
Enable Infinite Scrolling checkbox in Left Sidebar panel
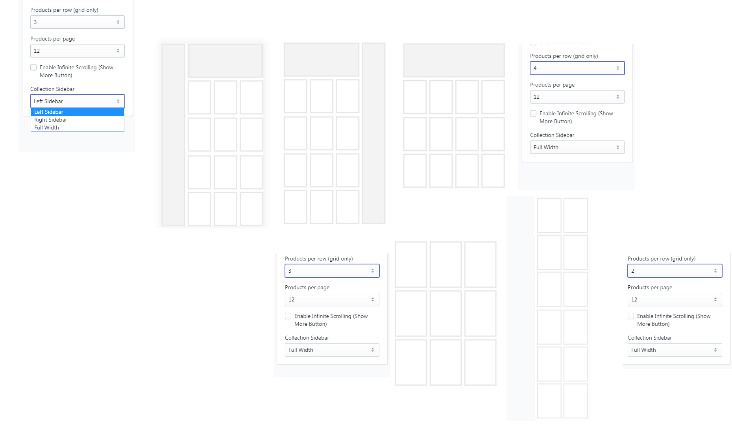pos(34,68)
